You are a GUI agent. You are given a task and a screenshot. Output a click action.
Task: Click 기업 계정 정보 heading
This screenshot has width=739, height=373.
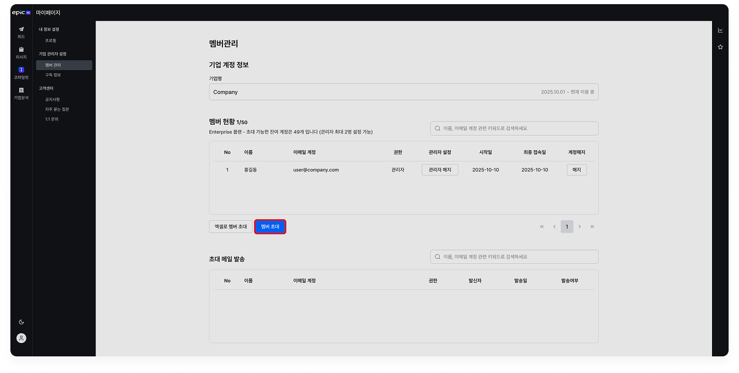tap(229, 65)
